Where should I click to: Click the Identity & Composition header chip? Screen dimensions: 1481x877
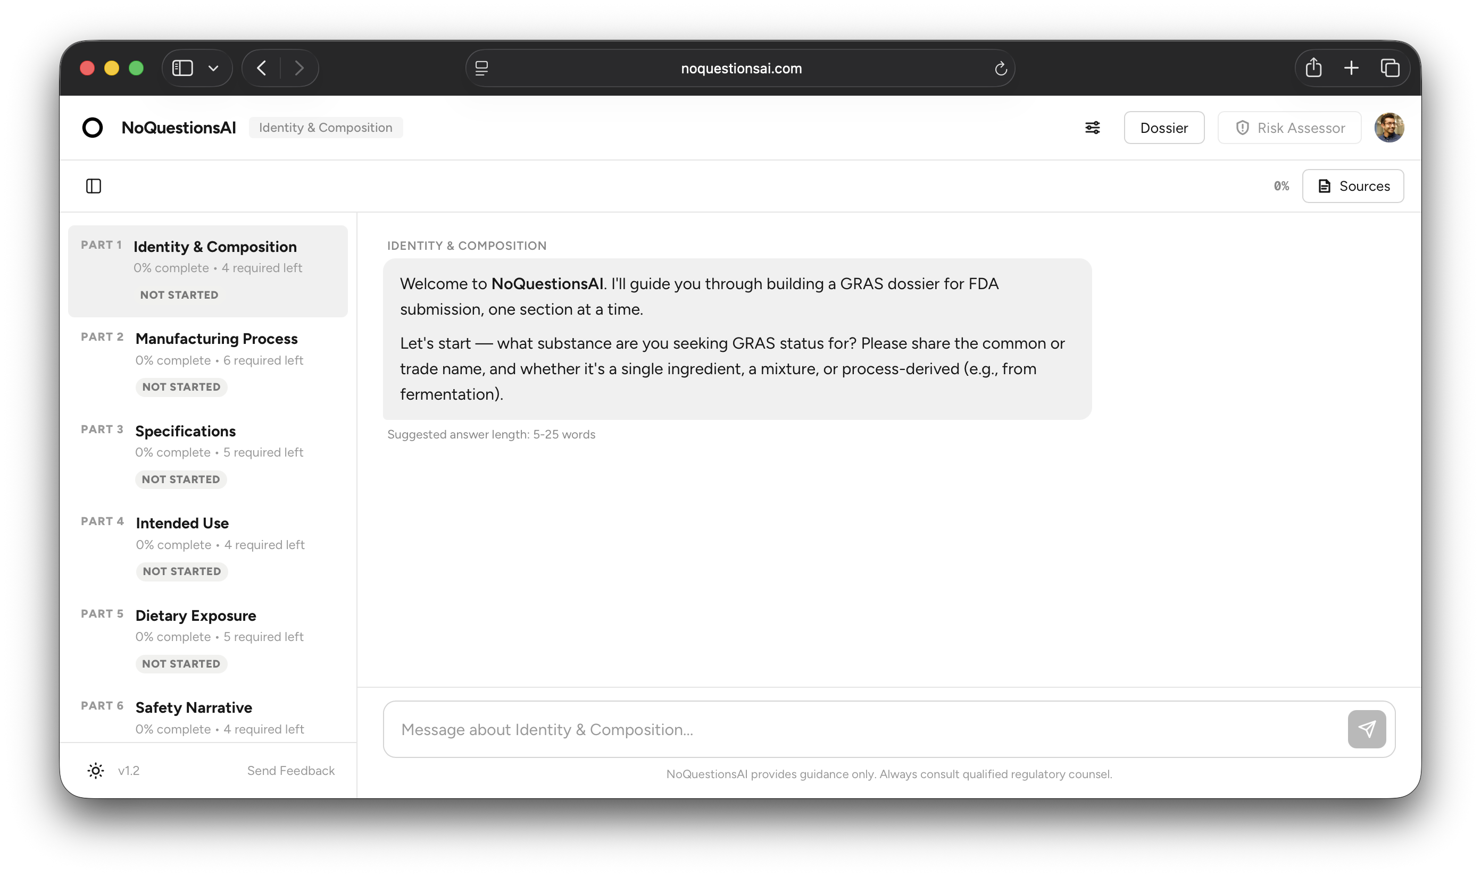tap(326, 128)
